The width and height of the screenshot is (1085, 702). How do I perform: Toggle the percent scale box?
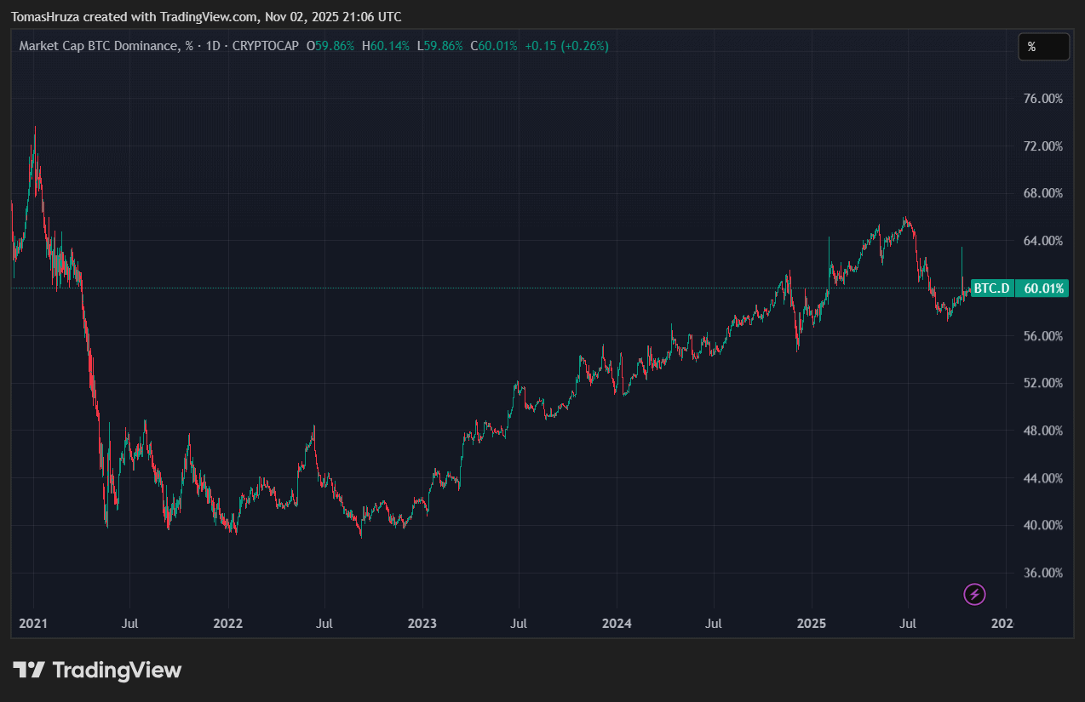[x=1043, y=48]
